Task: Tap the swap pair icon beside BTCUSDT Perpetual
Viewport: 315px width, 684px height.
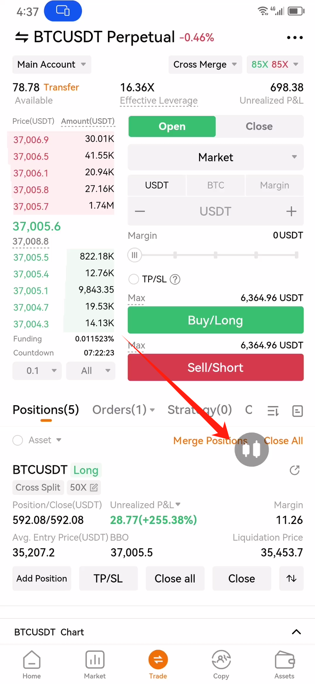Action: (22, 37)
